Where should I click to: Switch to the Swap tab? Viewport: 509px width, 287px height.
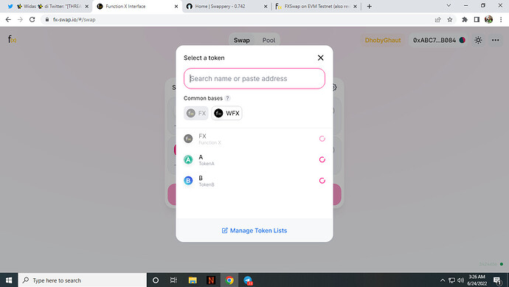tap(241, 41)
